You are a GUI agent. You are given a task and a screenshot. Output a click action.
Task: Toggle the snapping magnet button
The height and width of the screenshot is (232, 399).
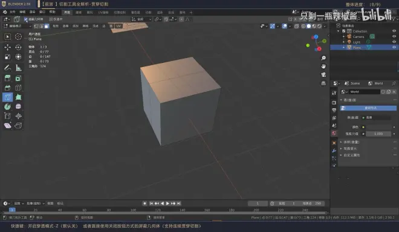click(166, 19)
